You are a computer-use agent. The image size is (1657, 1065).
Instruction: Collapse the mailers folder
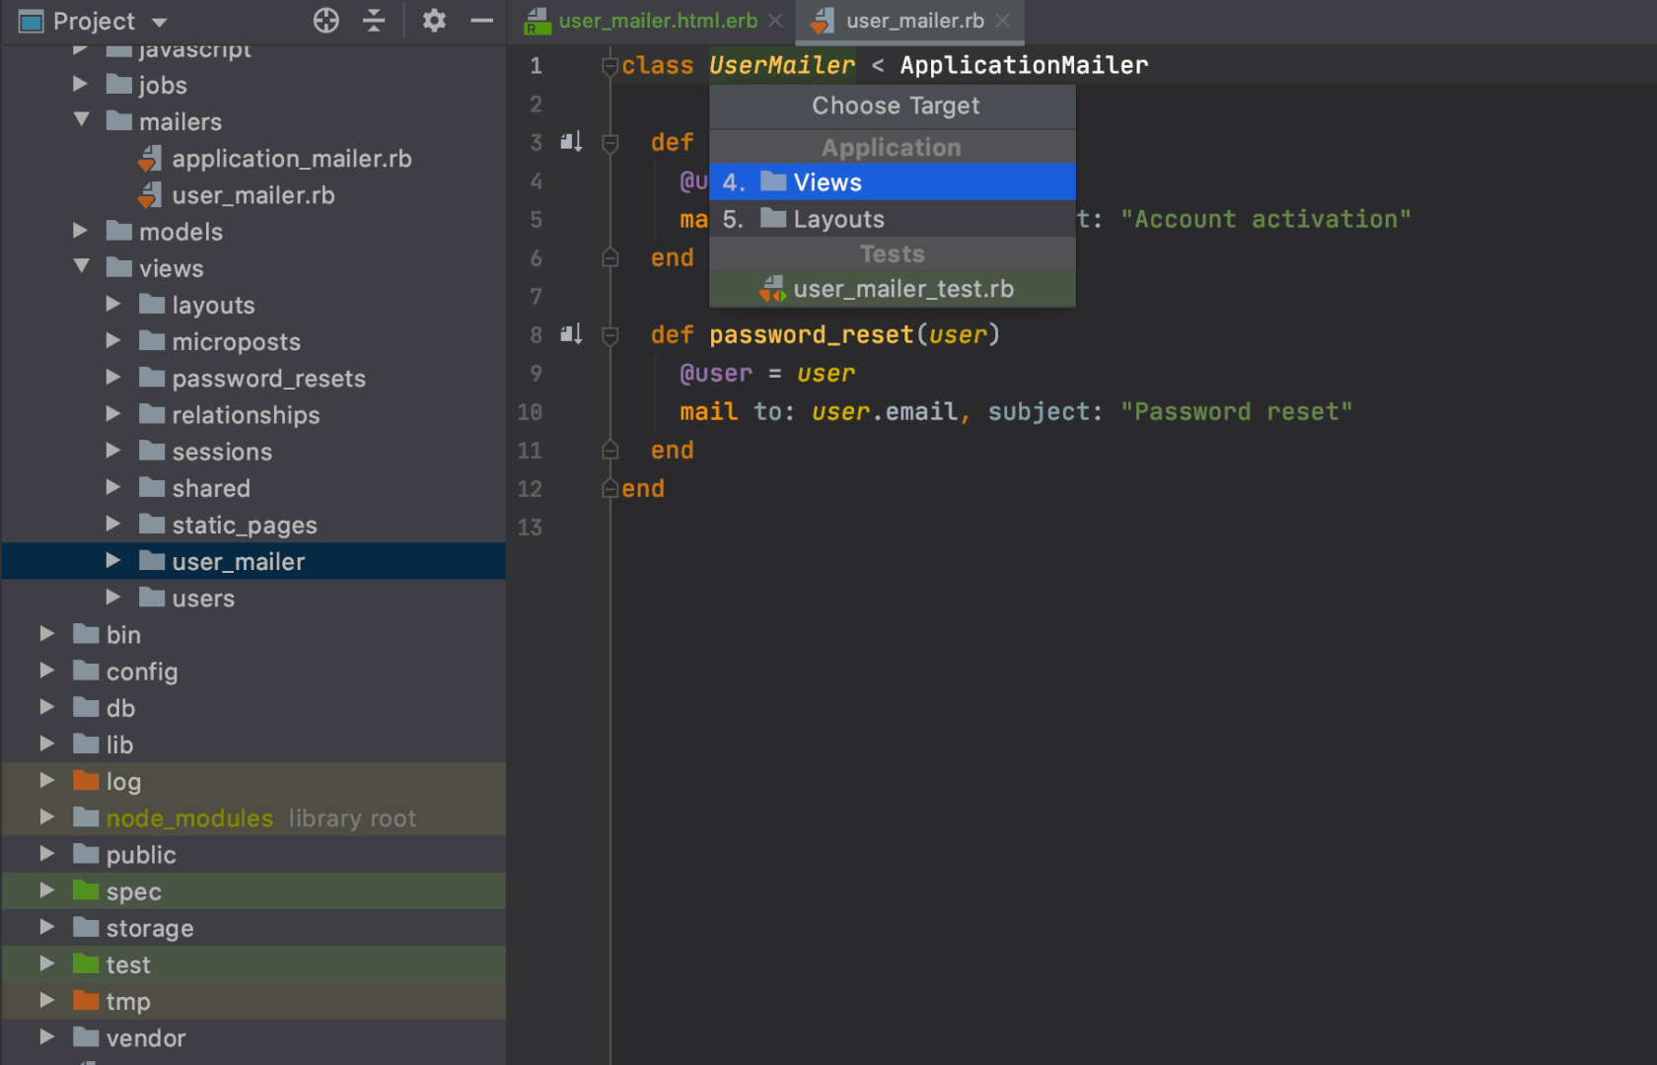pos(82,120)
